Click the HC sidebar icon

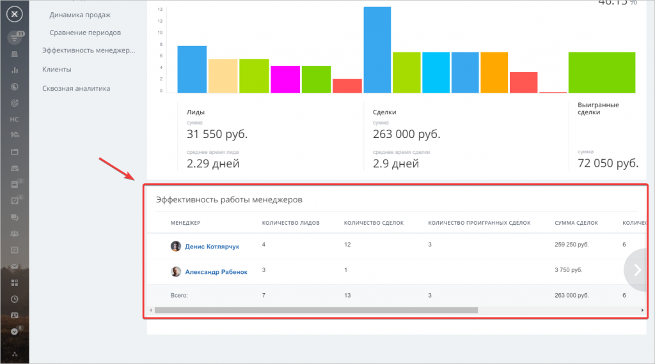click(15, 119)
